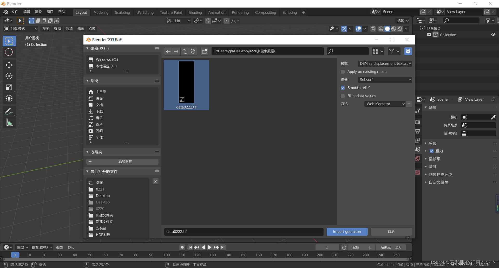
Task: Enable Apply on existing mesh
Action: [343, 72]
